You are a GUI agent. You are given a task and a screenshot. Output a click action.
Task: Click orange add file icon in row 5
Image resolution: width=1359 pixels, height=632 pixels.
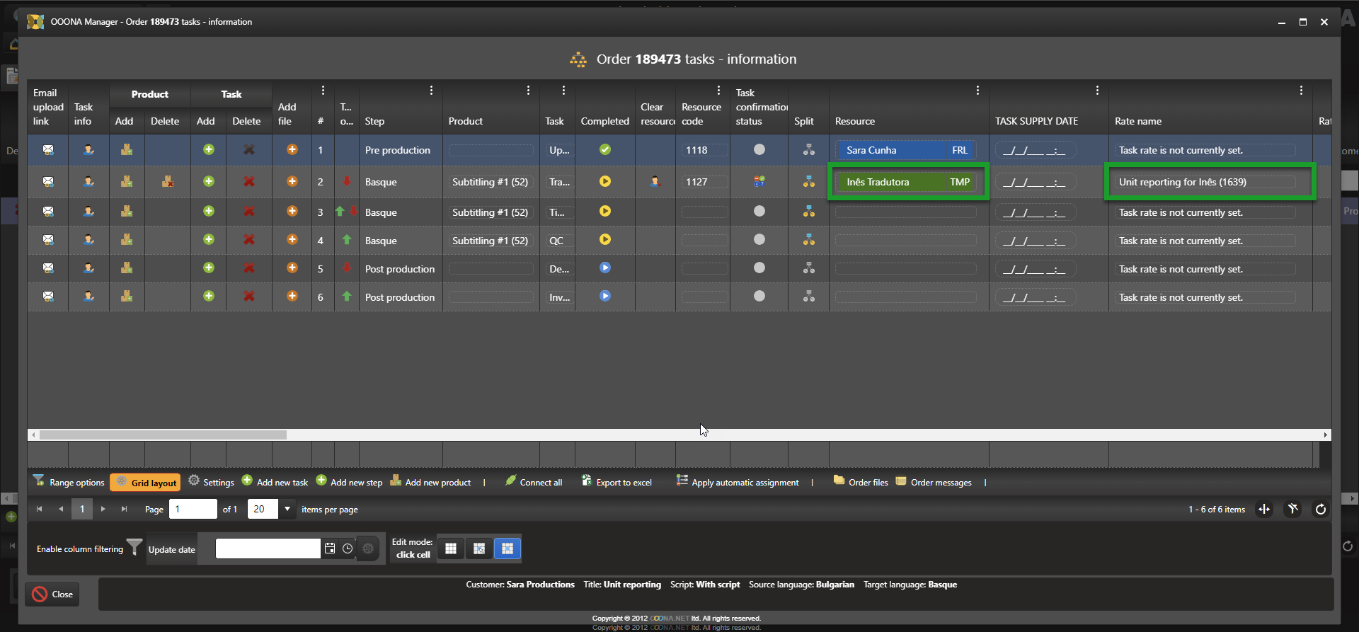pos(292,268)
